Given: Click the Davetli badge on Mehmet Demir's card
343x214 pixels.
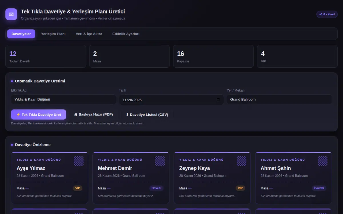Looking at the screenshot, I should [x=156, y=188].
